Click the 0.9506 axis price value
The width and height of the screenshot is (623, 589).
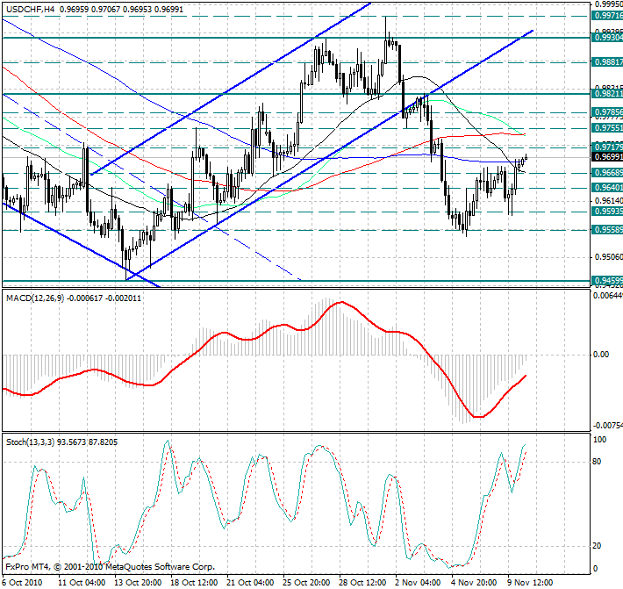pos(608,257)
